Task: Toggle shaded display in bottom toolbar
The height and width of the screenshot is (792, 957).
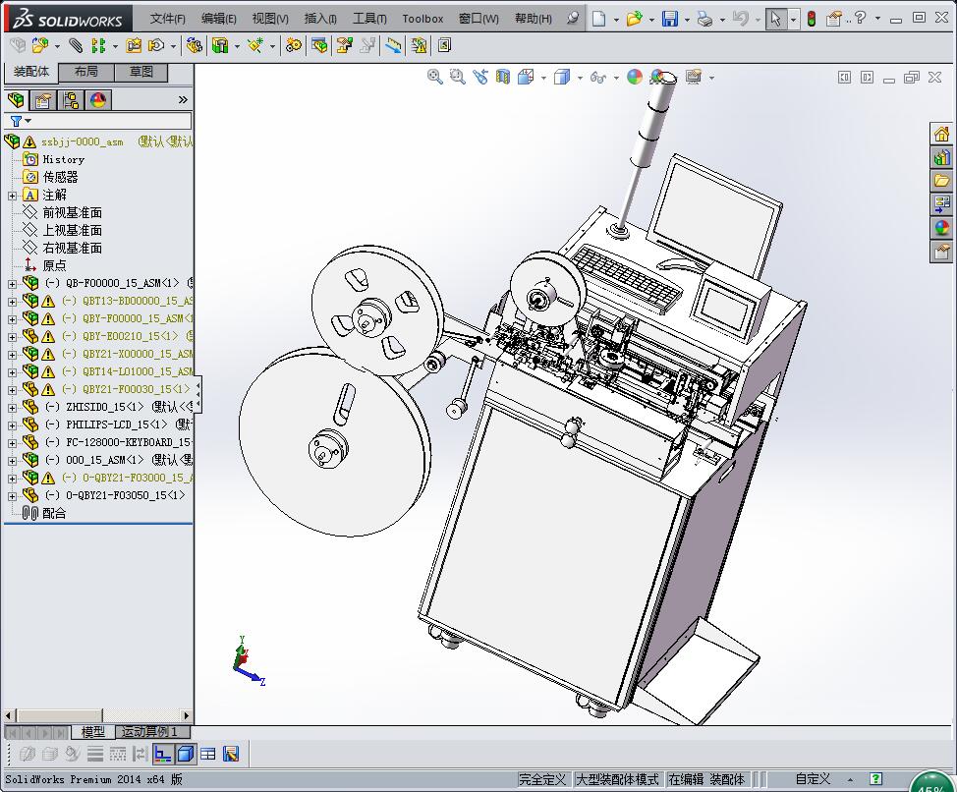Action: (186, 754)
